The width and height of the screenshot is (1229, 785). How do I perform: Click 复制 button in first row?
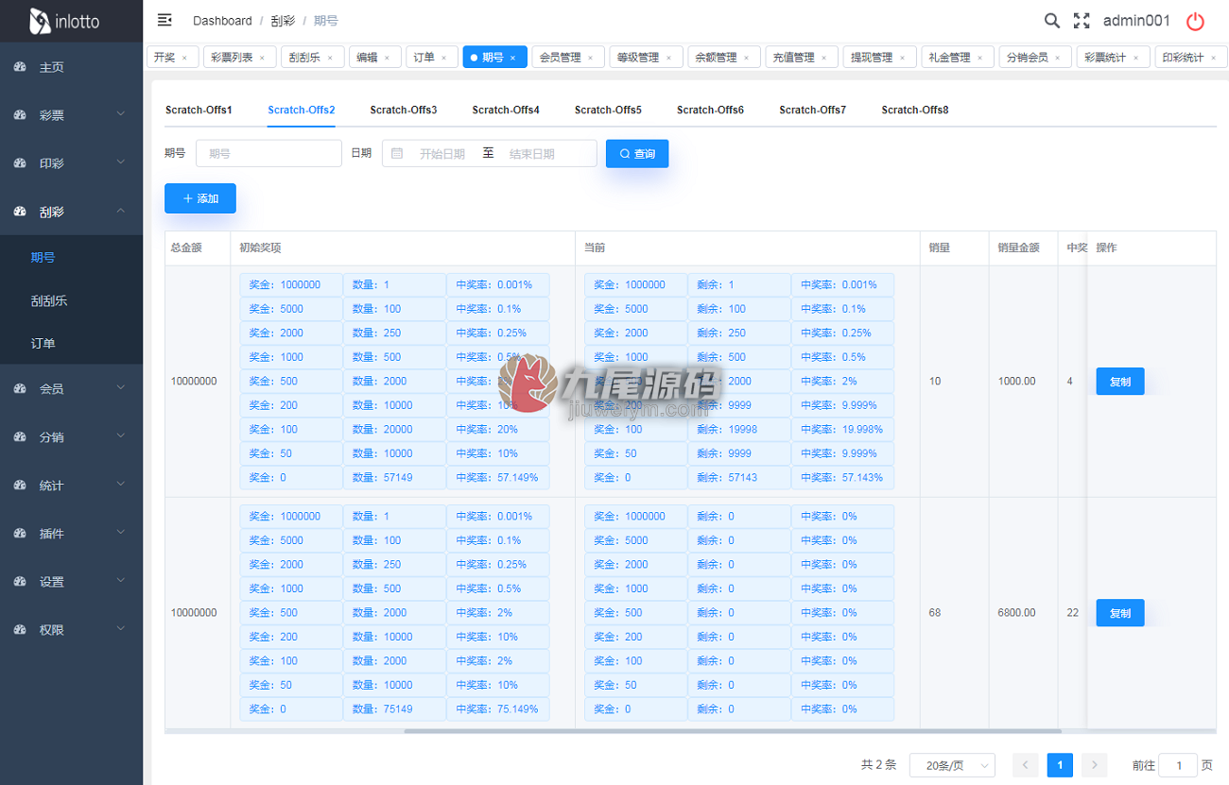click(1120, 382)
